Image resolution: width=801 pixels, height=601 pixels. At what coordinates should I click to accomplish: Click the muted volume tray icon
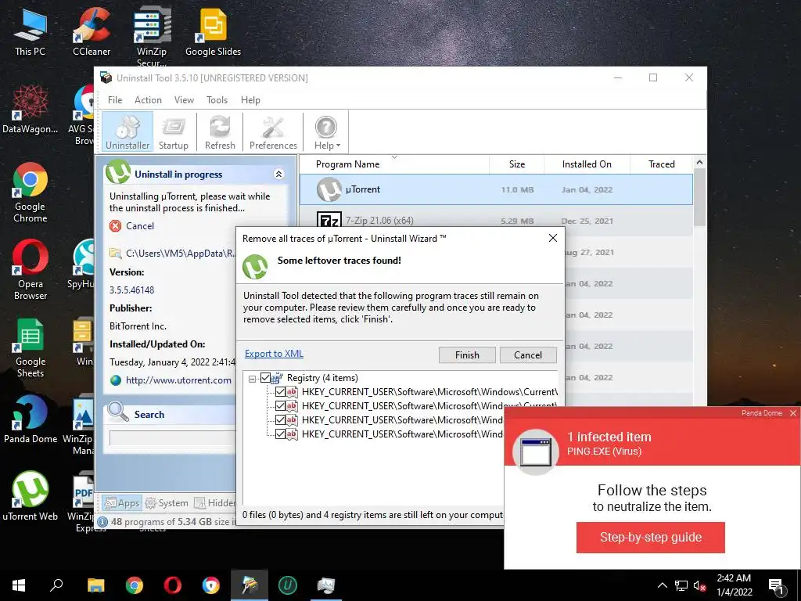click(699, 585)
